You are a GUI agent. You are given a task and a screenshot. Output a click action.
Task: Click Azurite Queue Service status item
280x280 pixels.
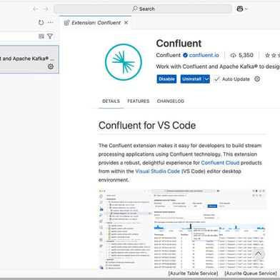(x=251, y=274)
